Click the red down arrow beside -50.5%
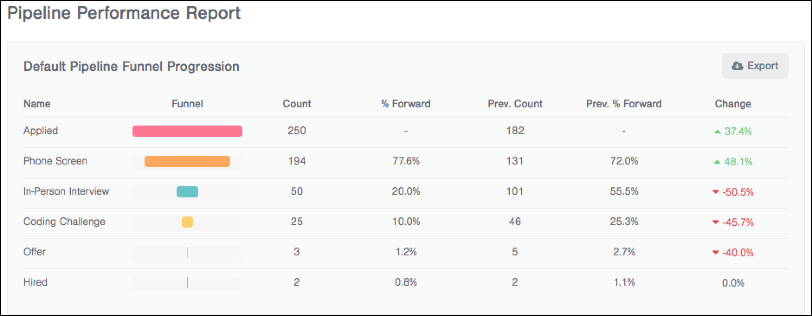Image resolution: width=812 pixels, height=316 pixels. click(x=715, y=192)
